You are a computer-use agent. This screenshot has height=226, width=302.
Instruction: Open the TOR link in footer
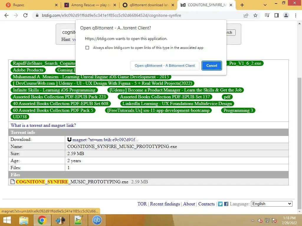(142, 204)
